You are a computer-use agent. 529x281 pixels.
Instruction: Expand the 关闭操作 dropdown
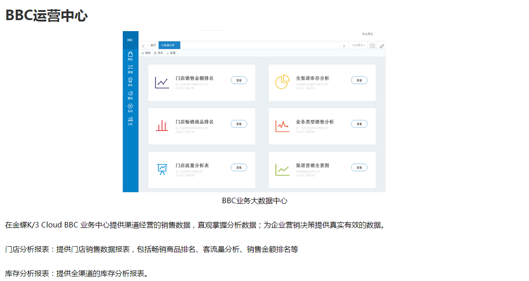(x=358, y=46)
